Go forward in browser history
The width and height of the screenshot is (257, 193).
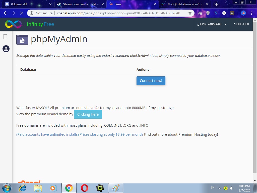click(14, 13)
